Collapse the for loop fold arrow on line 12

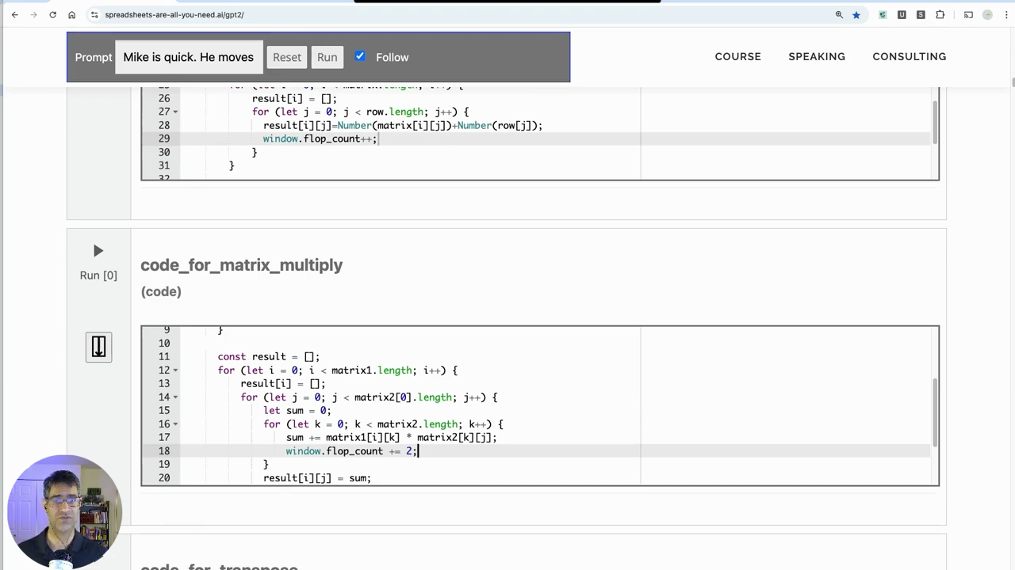coord(175,370)
